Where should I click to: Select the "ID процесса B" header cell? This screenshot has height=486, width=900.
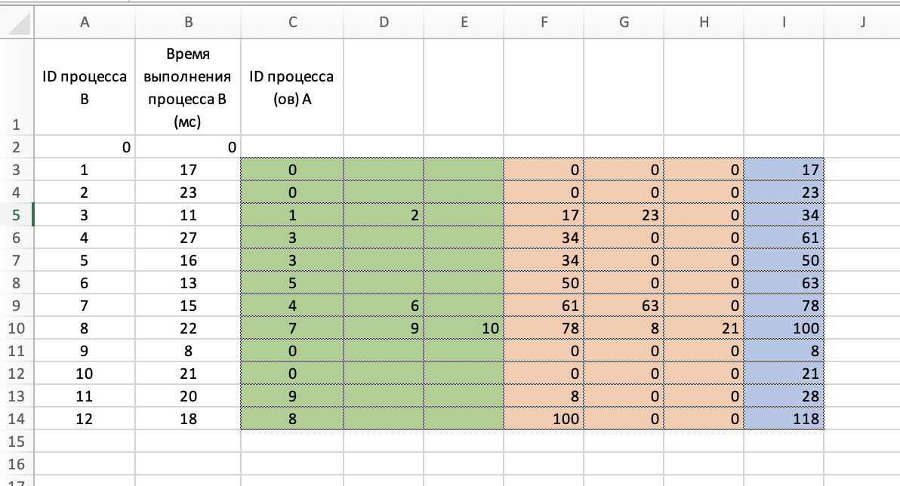[x=85, y=88]
